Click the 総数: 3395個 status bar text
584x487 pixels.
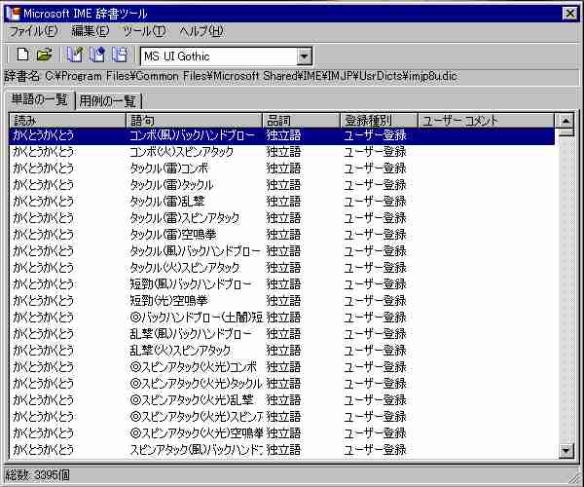click(38, 475)
